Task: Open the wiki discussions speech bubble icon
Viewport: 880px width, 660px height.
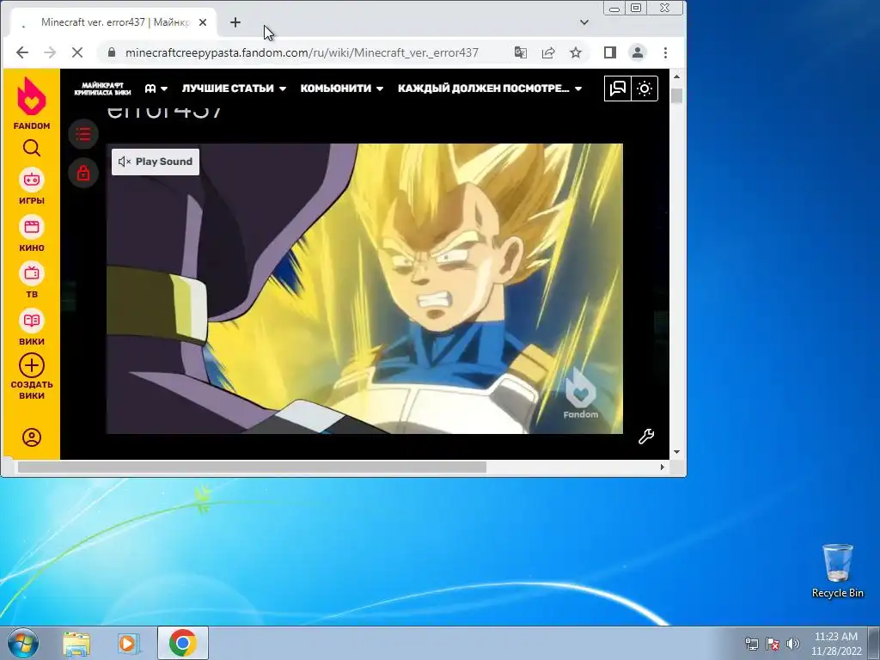Action: point(618,89)
